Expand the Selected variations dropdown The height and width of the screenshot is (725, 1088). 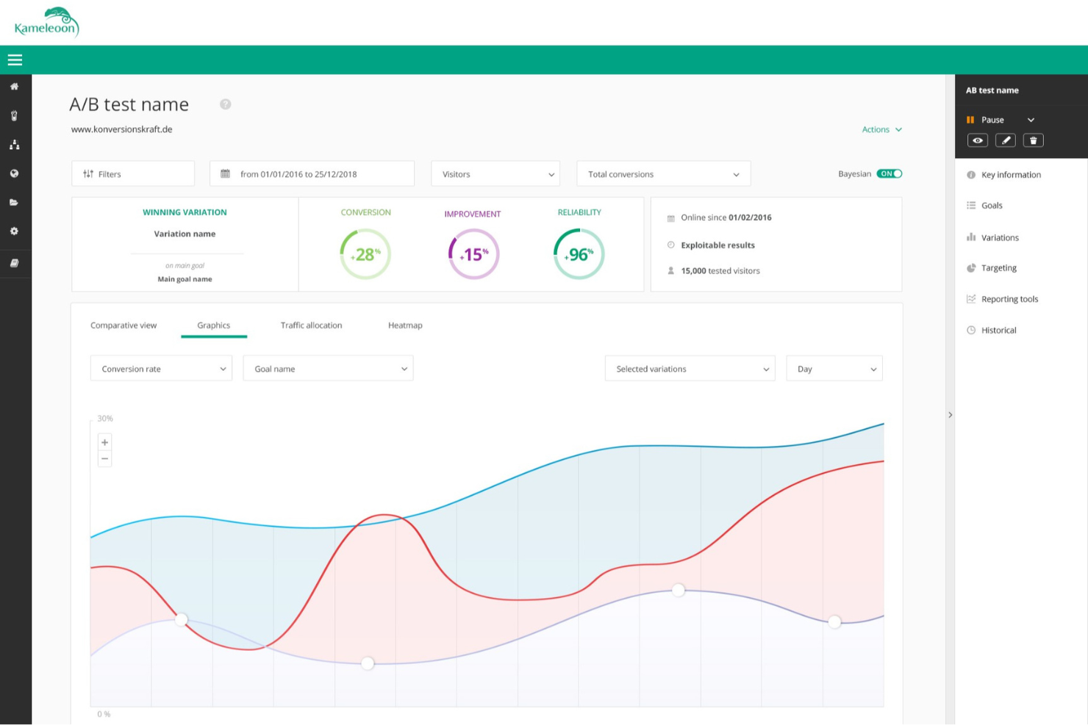pyautogui.click(x=689, y=368)
